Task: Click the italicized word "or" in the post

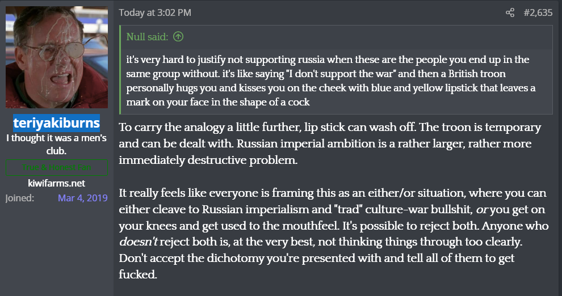Action: pos(483,209)
